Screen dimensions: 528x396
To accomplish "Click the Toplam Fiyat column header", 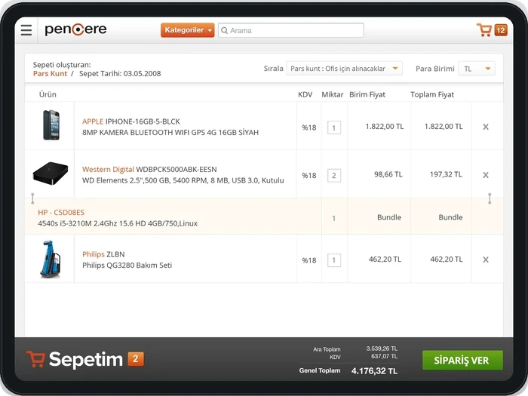I will point(432,94).
